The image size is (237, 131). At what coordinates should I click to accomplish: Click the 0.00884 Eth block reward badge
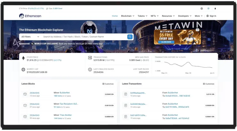[x=109, y=117]
